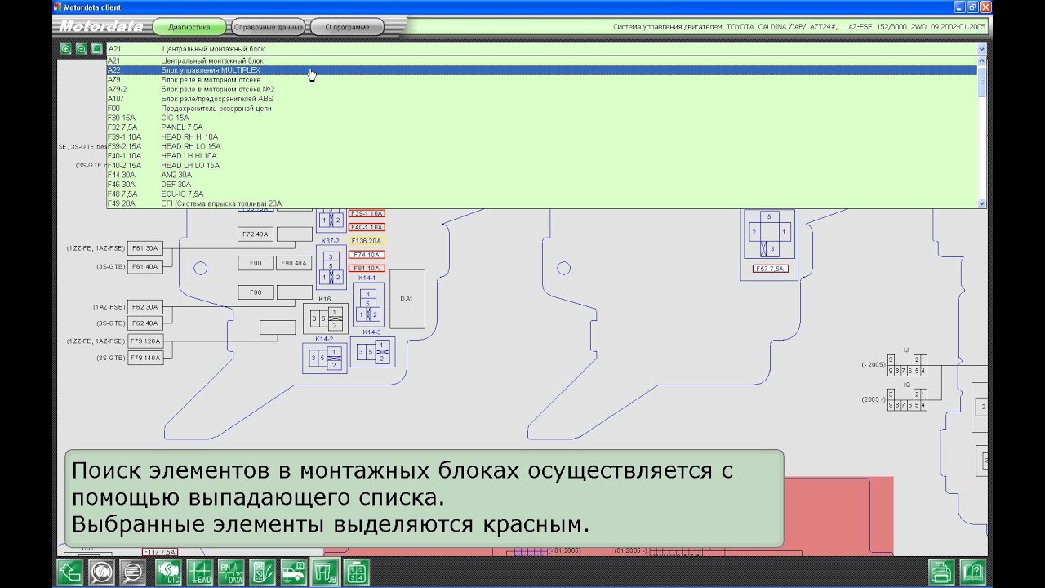Click the back arrow icon in bottom toolbar
The width and height of the screenshot is (1045, 588).
click(x=69, y=572)
